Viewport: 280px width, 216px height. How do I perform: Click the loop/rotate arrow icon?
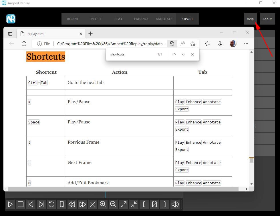[51, 204]
